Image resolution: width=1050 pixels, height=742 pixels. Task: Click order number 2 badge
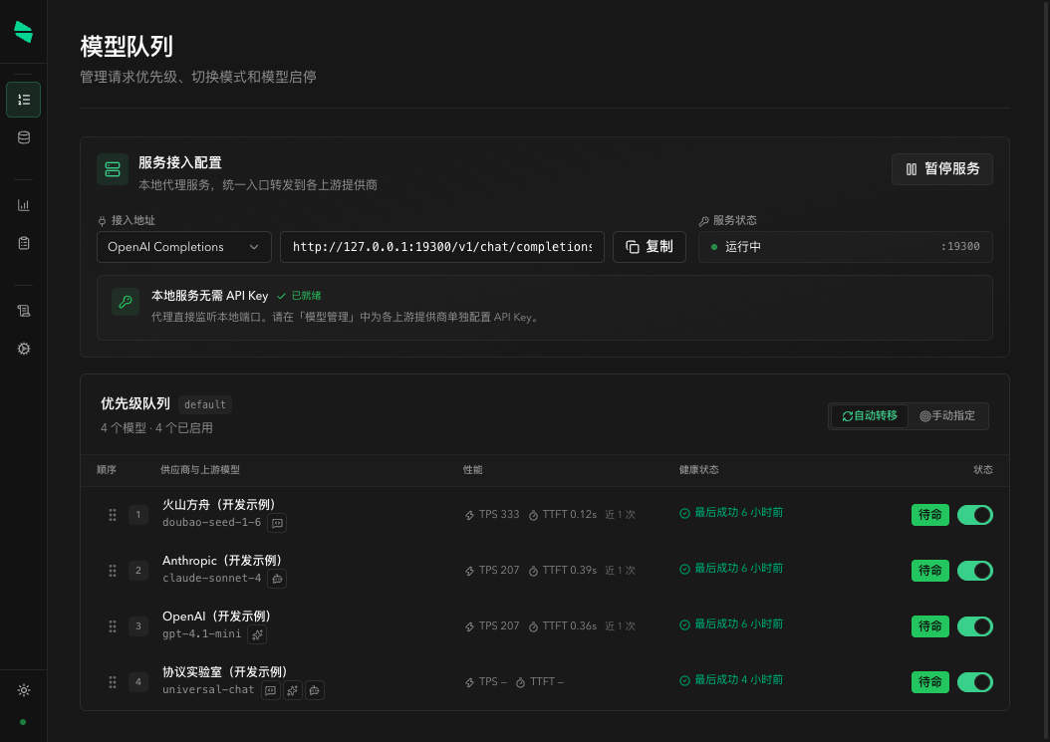pyautogui.click(x=138, y=571)
